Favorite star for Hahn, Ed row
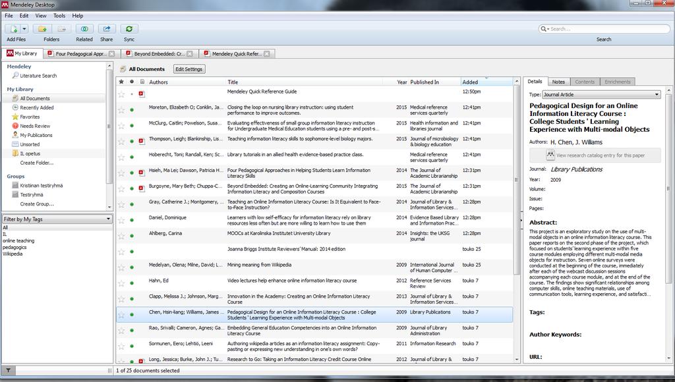The image size is (675, 382). (121, 283)
